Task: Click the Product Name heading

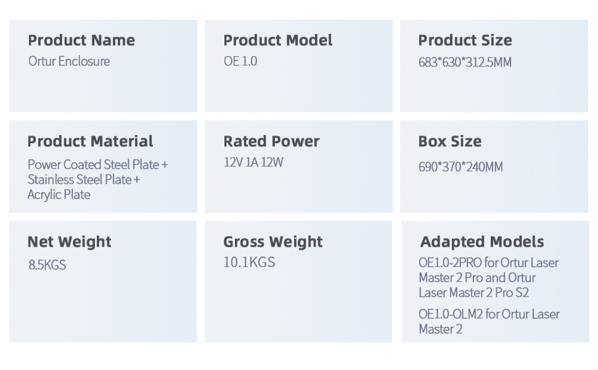Action: tap(81, 41)
